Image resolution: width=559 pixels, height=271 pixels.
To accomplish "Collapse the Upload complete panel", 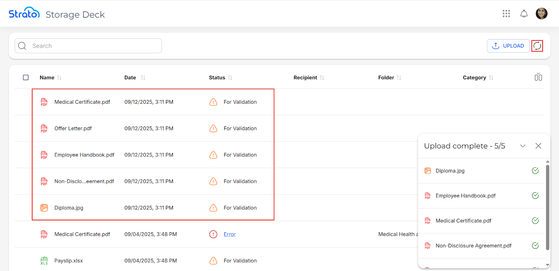I will point(523,146).
